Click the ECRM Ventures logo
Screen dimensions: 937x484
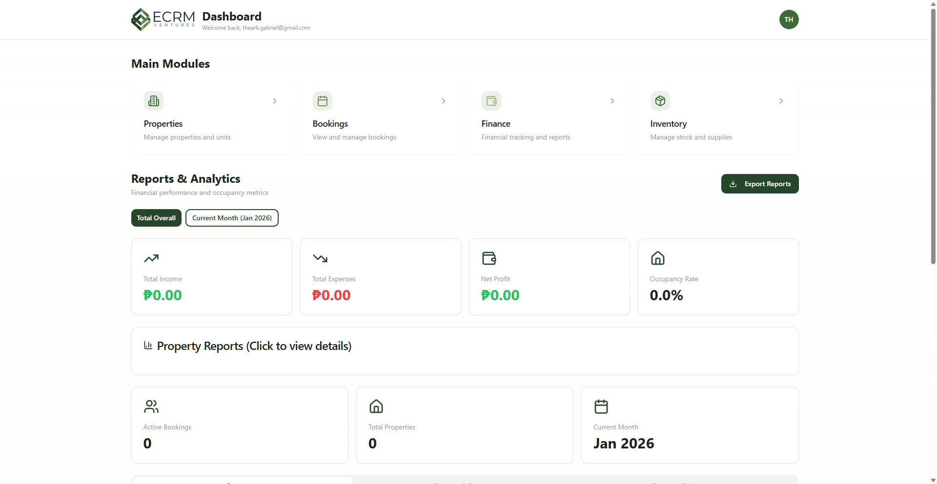pyautogui.click(x=163, y=19)
